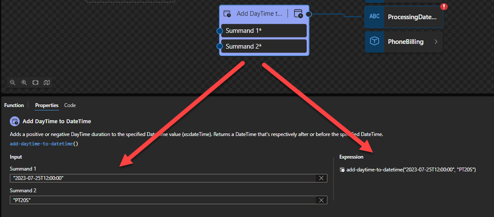Viewport: 494px width, 217px height.
Task: Clear the Summand 2 input value
Action: tap(321, 200)
